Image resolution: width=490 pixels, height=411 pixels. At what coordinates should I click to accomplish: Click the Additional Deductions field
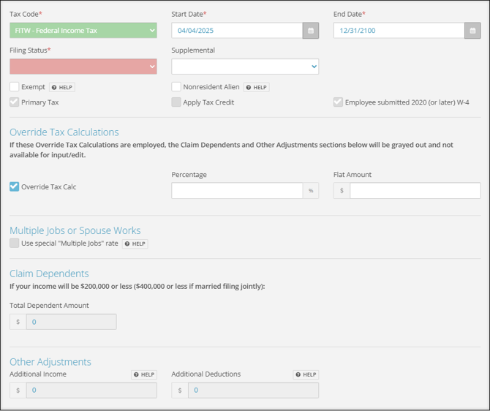[254, 390]
